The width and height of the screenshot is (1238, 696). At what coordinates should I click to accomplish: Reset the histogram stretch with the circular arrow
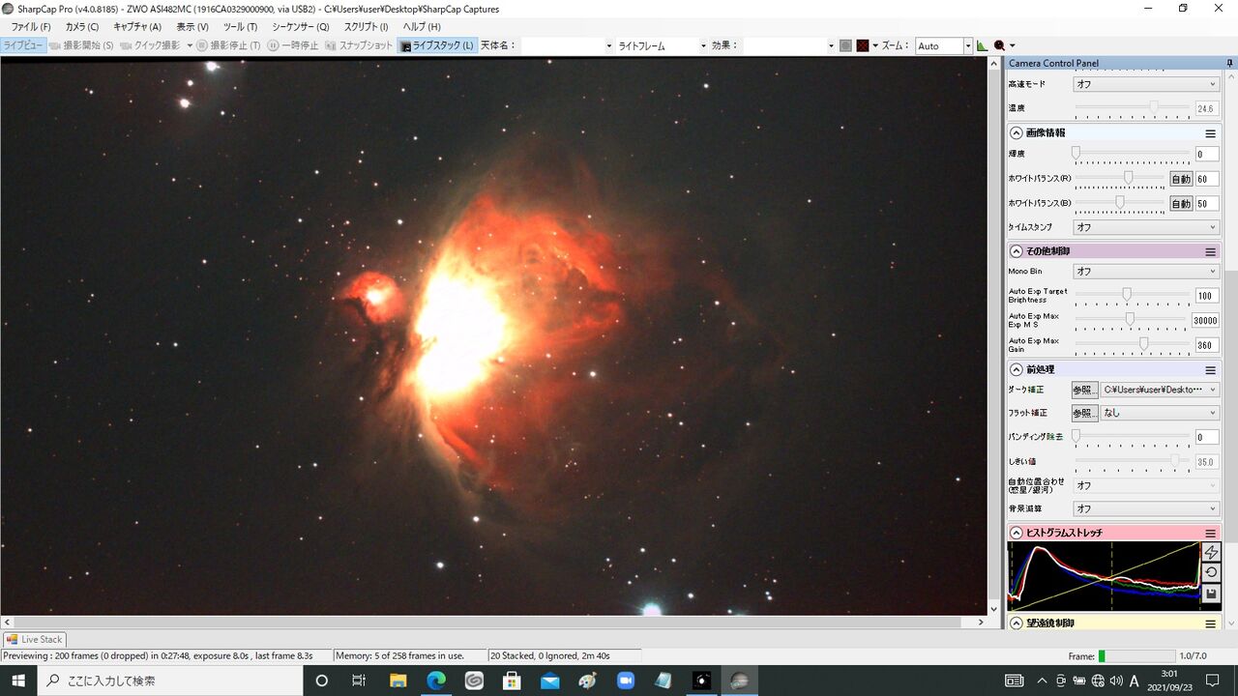pos(1210,572)
